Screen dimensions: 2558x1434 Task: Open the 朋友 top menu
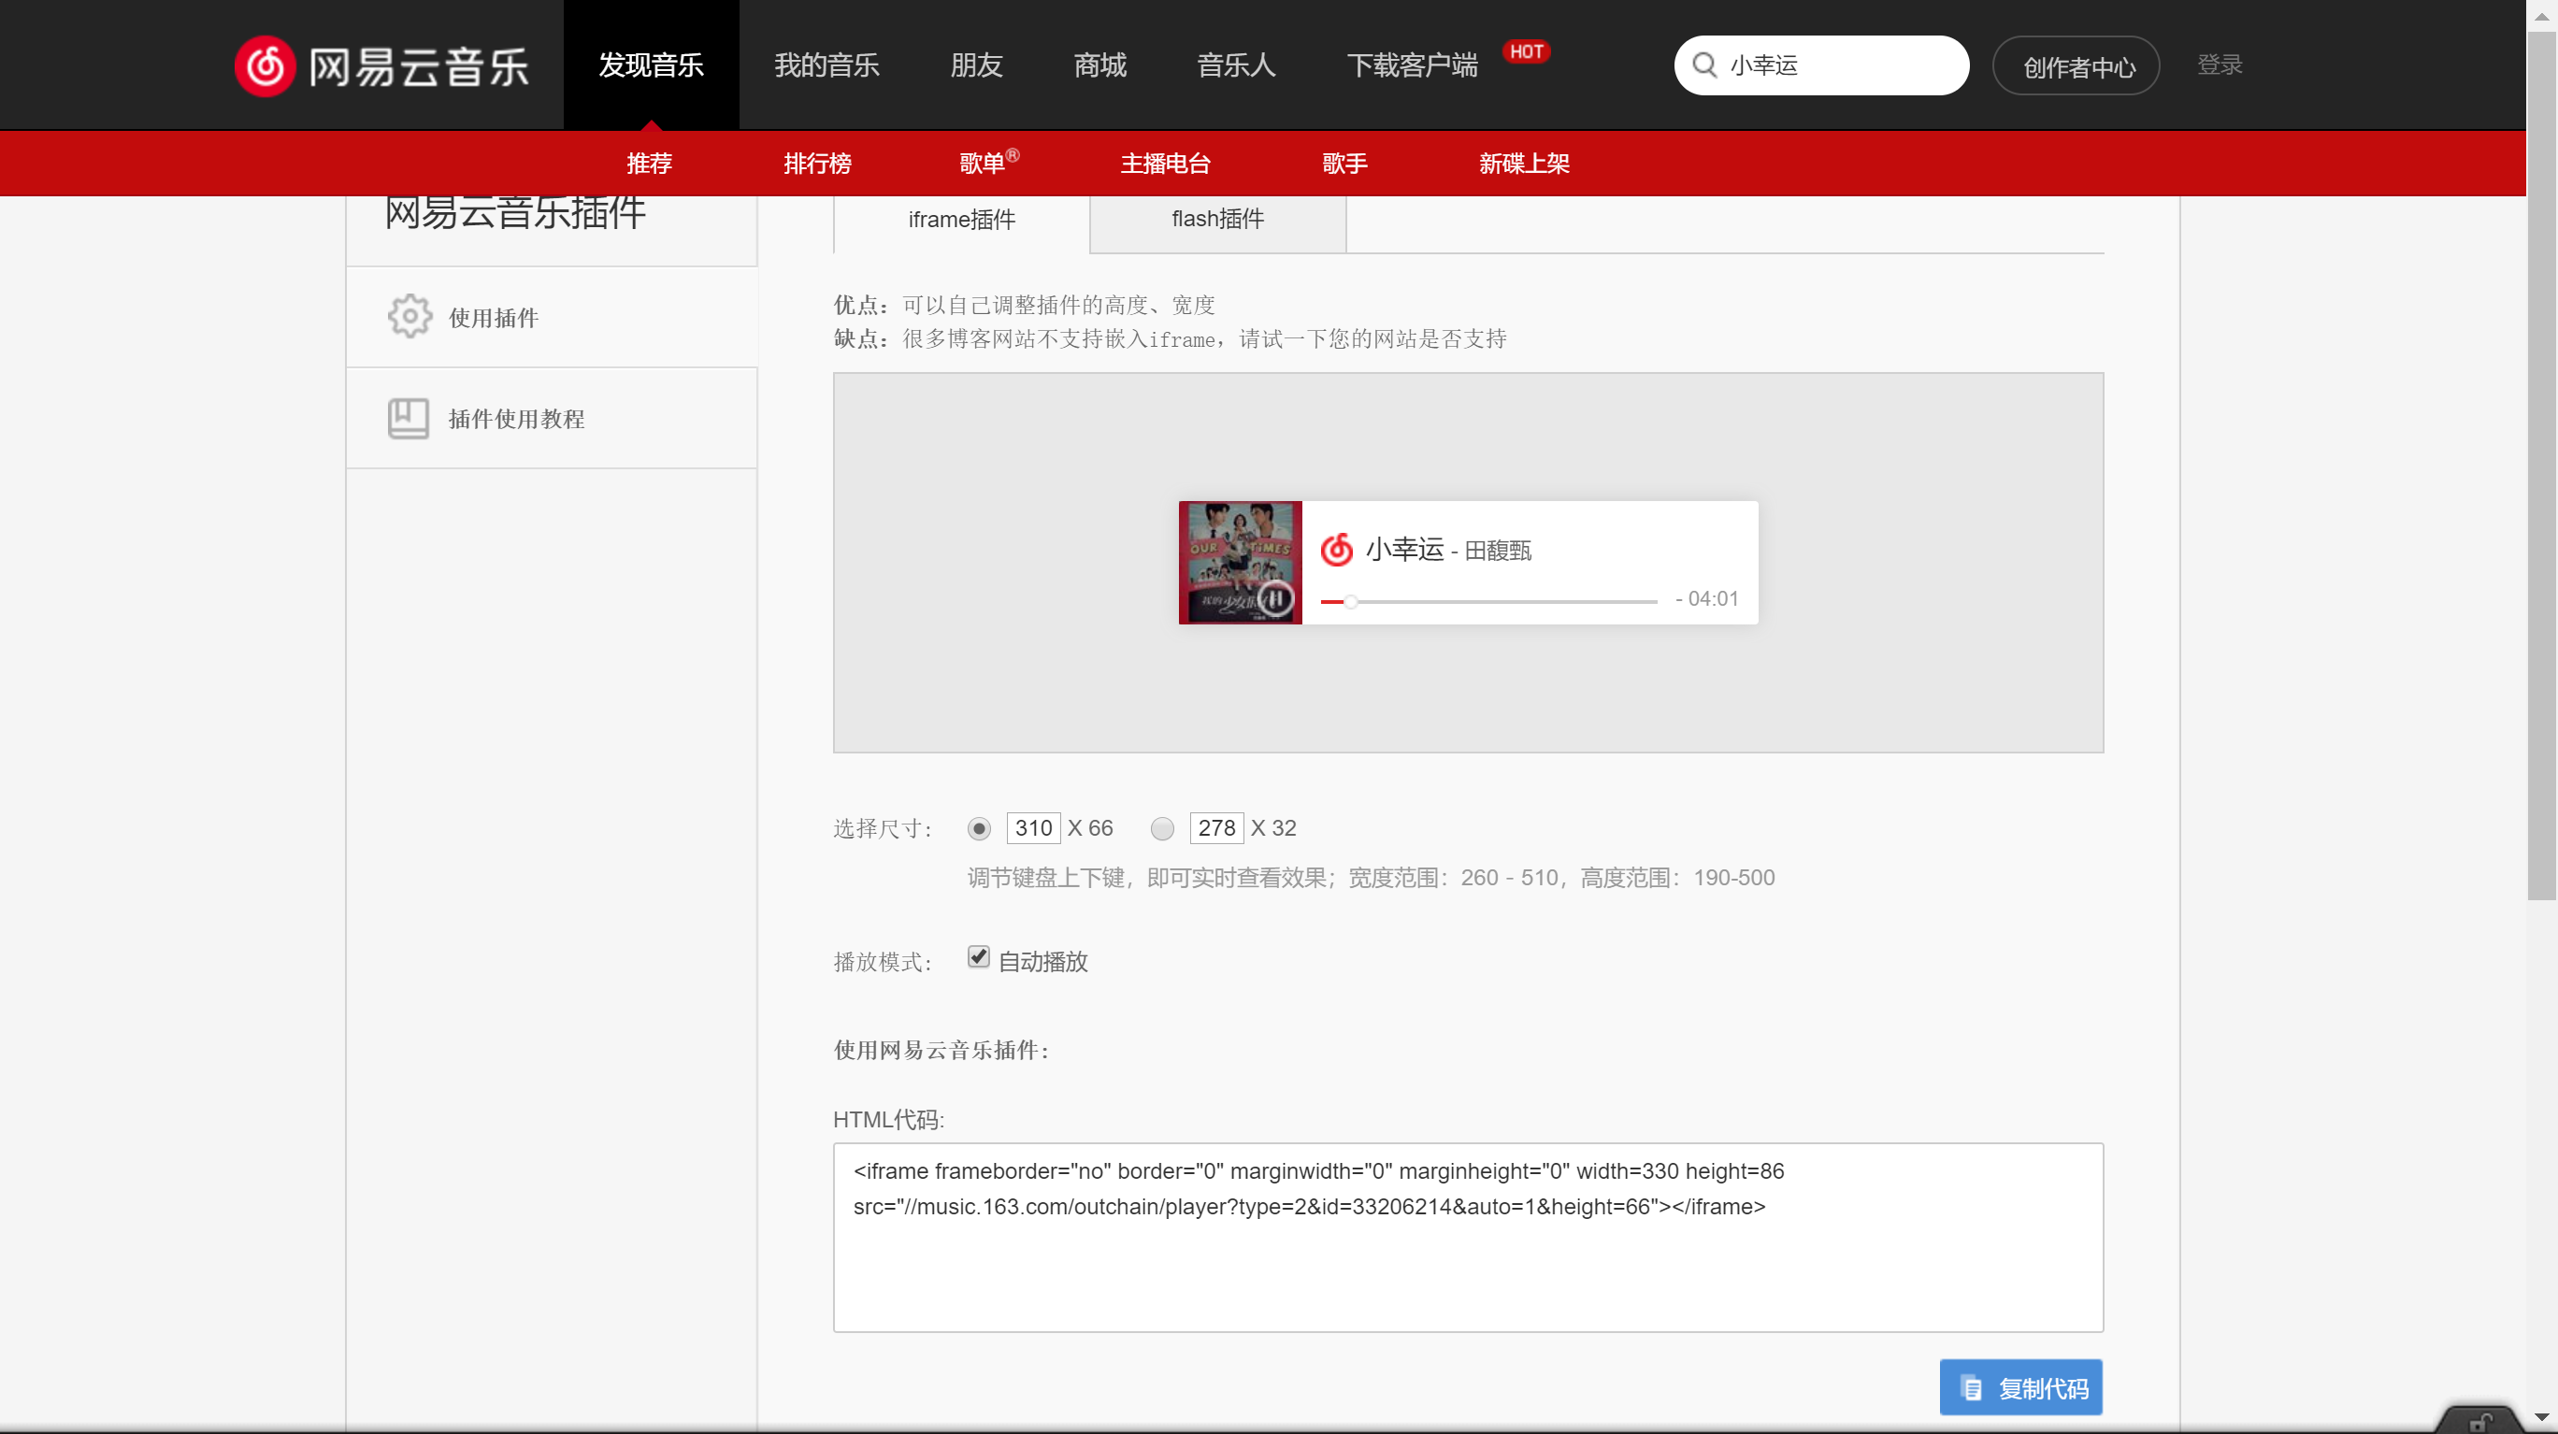click(976, 65)
